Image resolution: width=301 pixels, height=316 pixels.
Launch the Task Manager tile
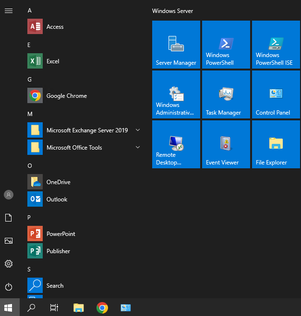(226, 94)
